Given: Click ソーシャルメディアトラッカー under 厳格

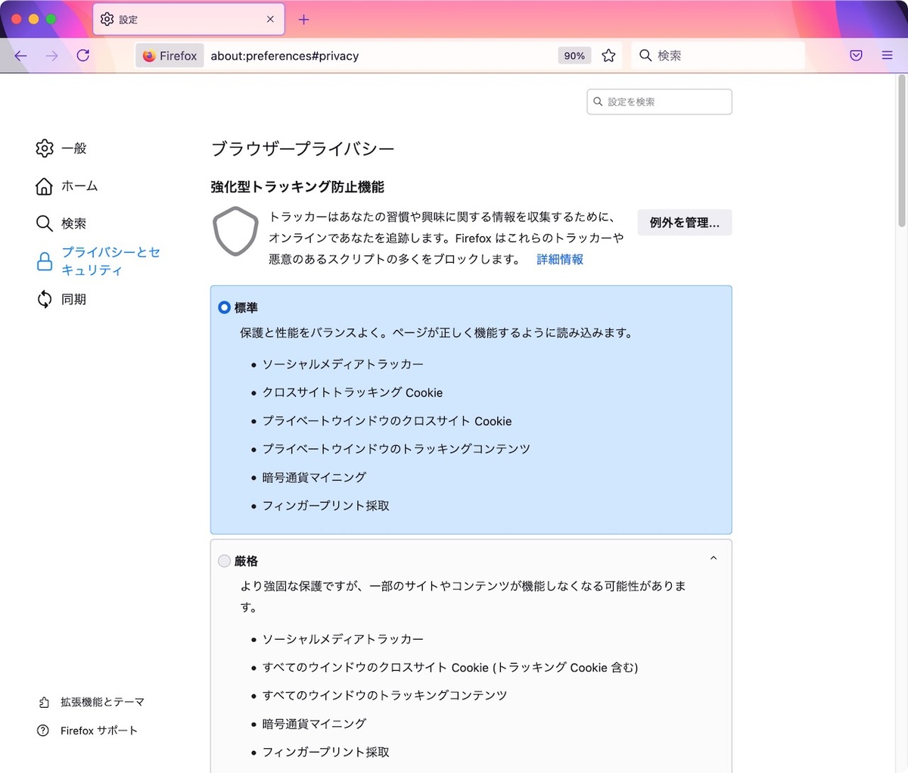Looking at the screenshot, I should pyautogui.click(x=343, y=639).
